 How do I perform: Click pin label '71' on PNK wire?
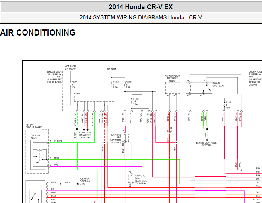(223, 113)
